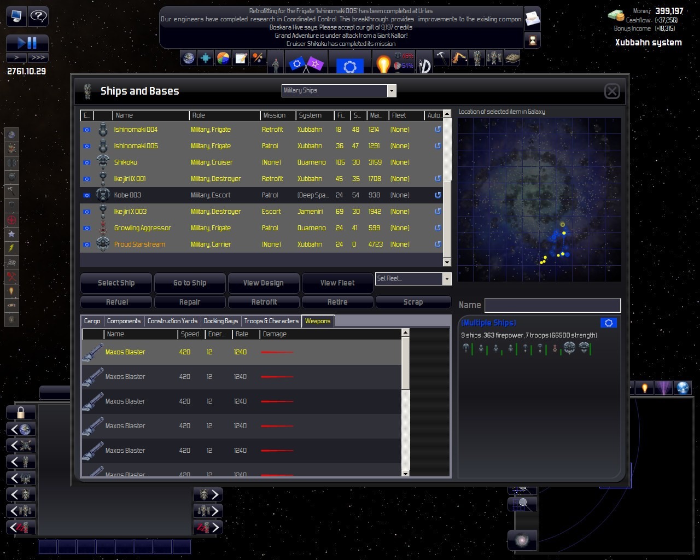The height and width of the screenshot is (560, 700).
Task: Sort ship list by System column header
Action: point(314,115)
